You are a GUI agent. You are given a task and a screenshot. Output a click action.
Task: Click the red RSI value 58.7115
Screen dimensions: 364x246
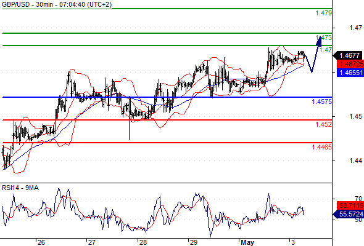(x=350, y=205)
